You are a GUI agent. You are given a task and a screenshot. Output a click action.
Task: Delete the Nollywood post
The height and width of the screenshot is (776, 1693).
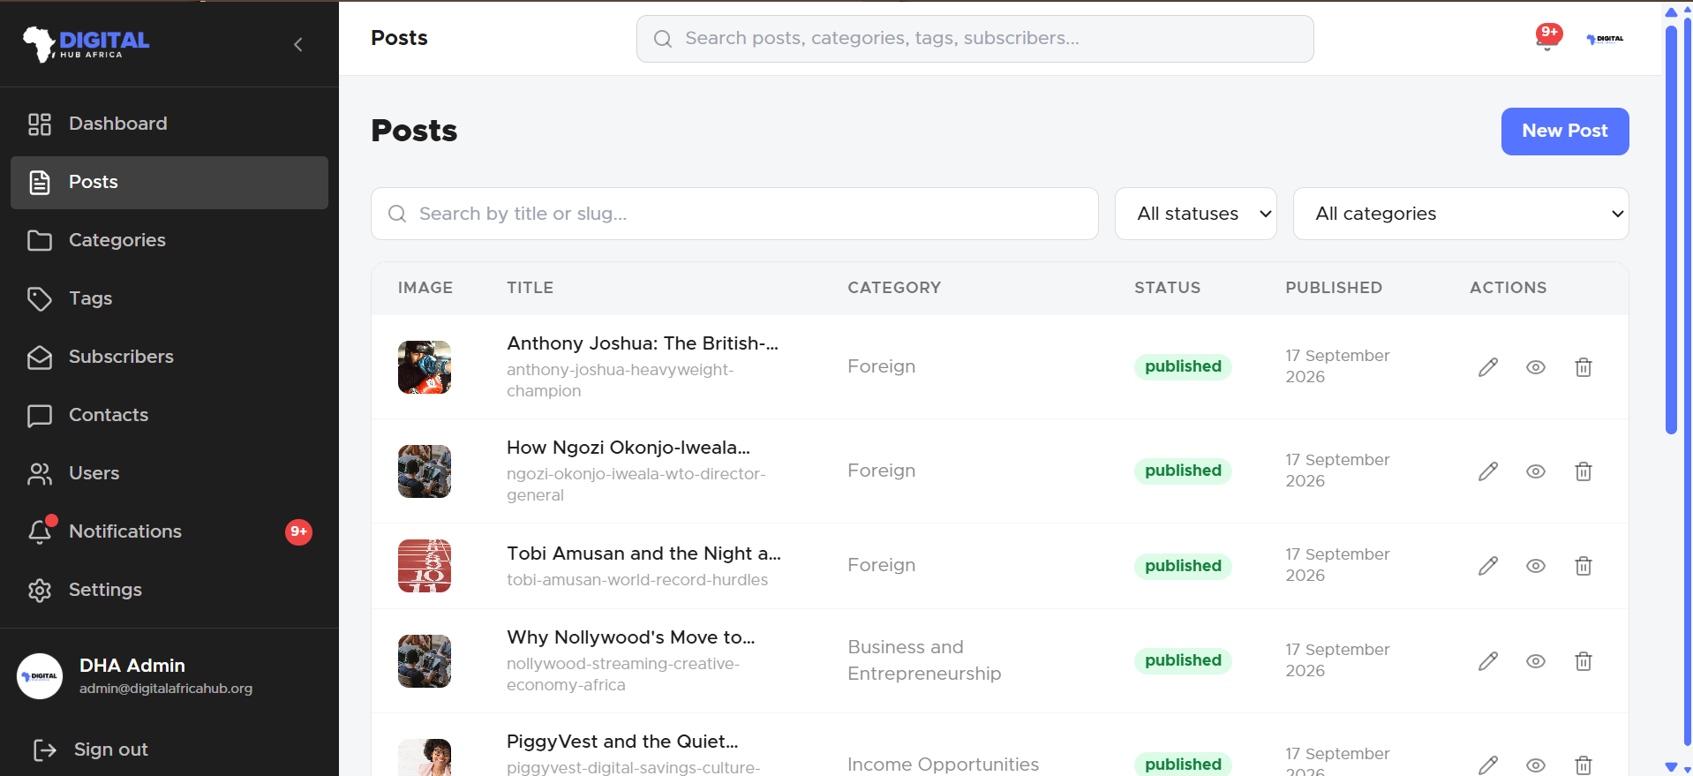coord(1584,661)
